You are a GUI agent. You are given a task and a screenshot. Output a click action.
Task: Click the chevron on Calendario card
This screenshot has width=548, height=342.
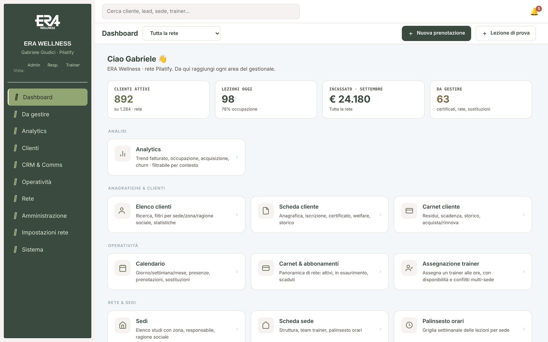237,272
